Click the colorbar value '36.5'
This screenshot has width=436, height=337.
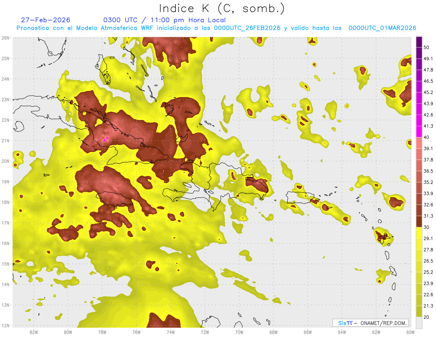tap(429, 171)
